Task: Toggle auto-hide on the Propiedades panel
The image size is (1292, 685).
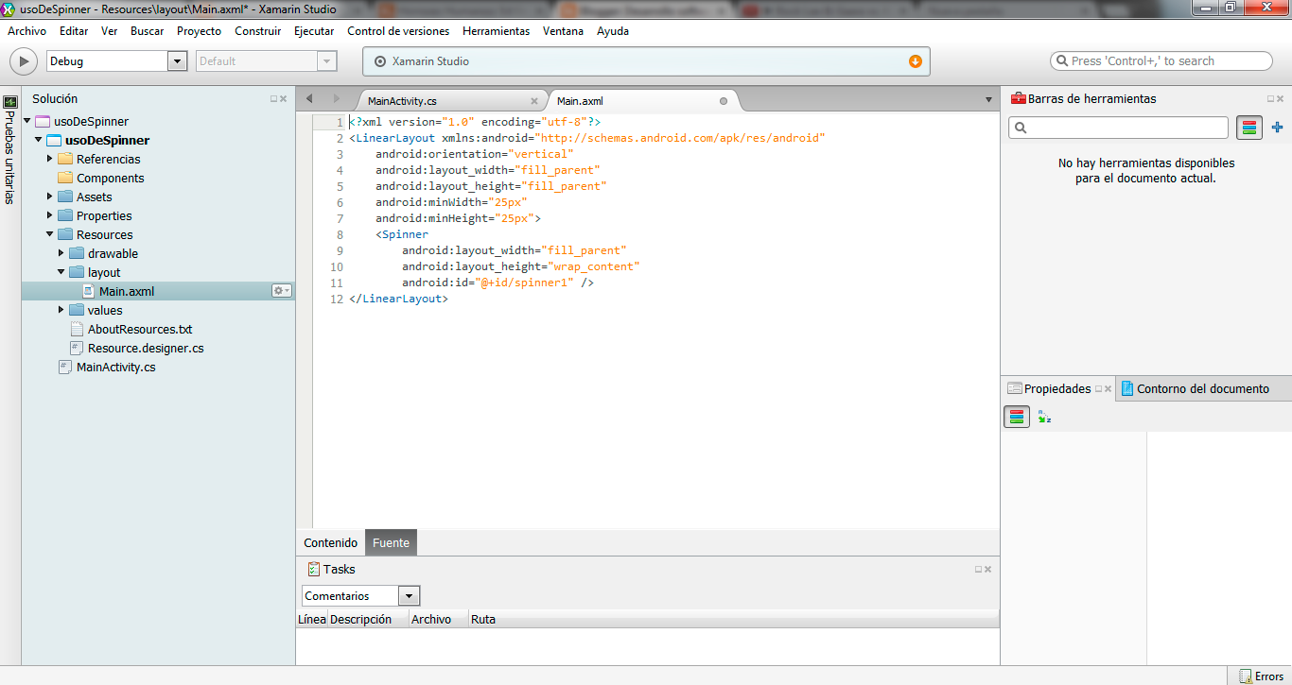Action: point(1098,387)
